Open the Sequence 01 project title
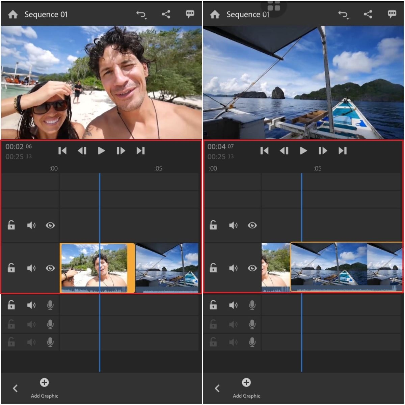Screen dimensions: 405x405 point(46,15)
